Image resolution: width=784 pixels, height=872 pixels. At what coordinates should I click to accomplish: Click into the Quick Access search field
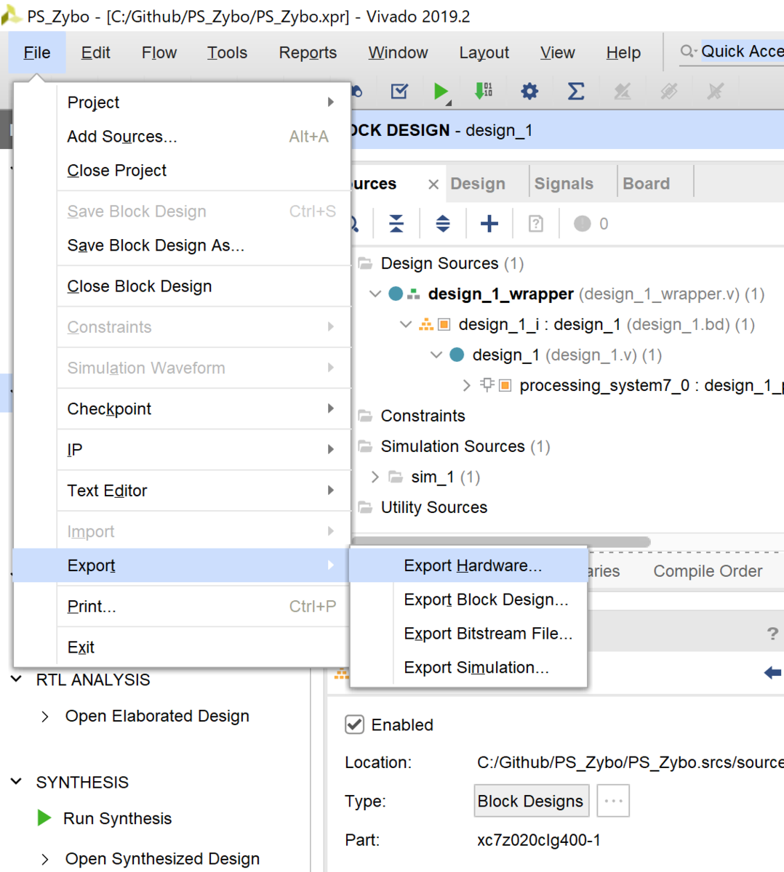point(742,51)
